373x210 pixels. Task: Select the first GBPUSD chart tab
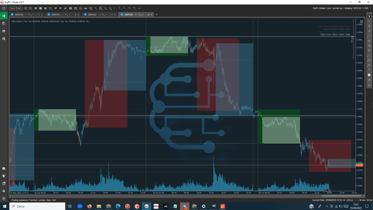[x=19, y=15]
